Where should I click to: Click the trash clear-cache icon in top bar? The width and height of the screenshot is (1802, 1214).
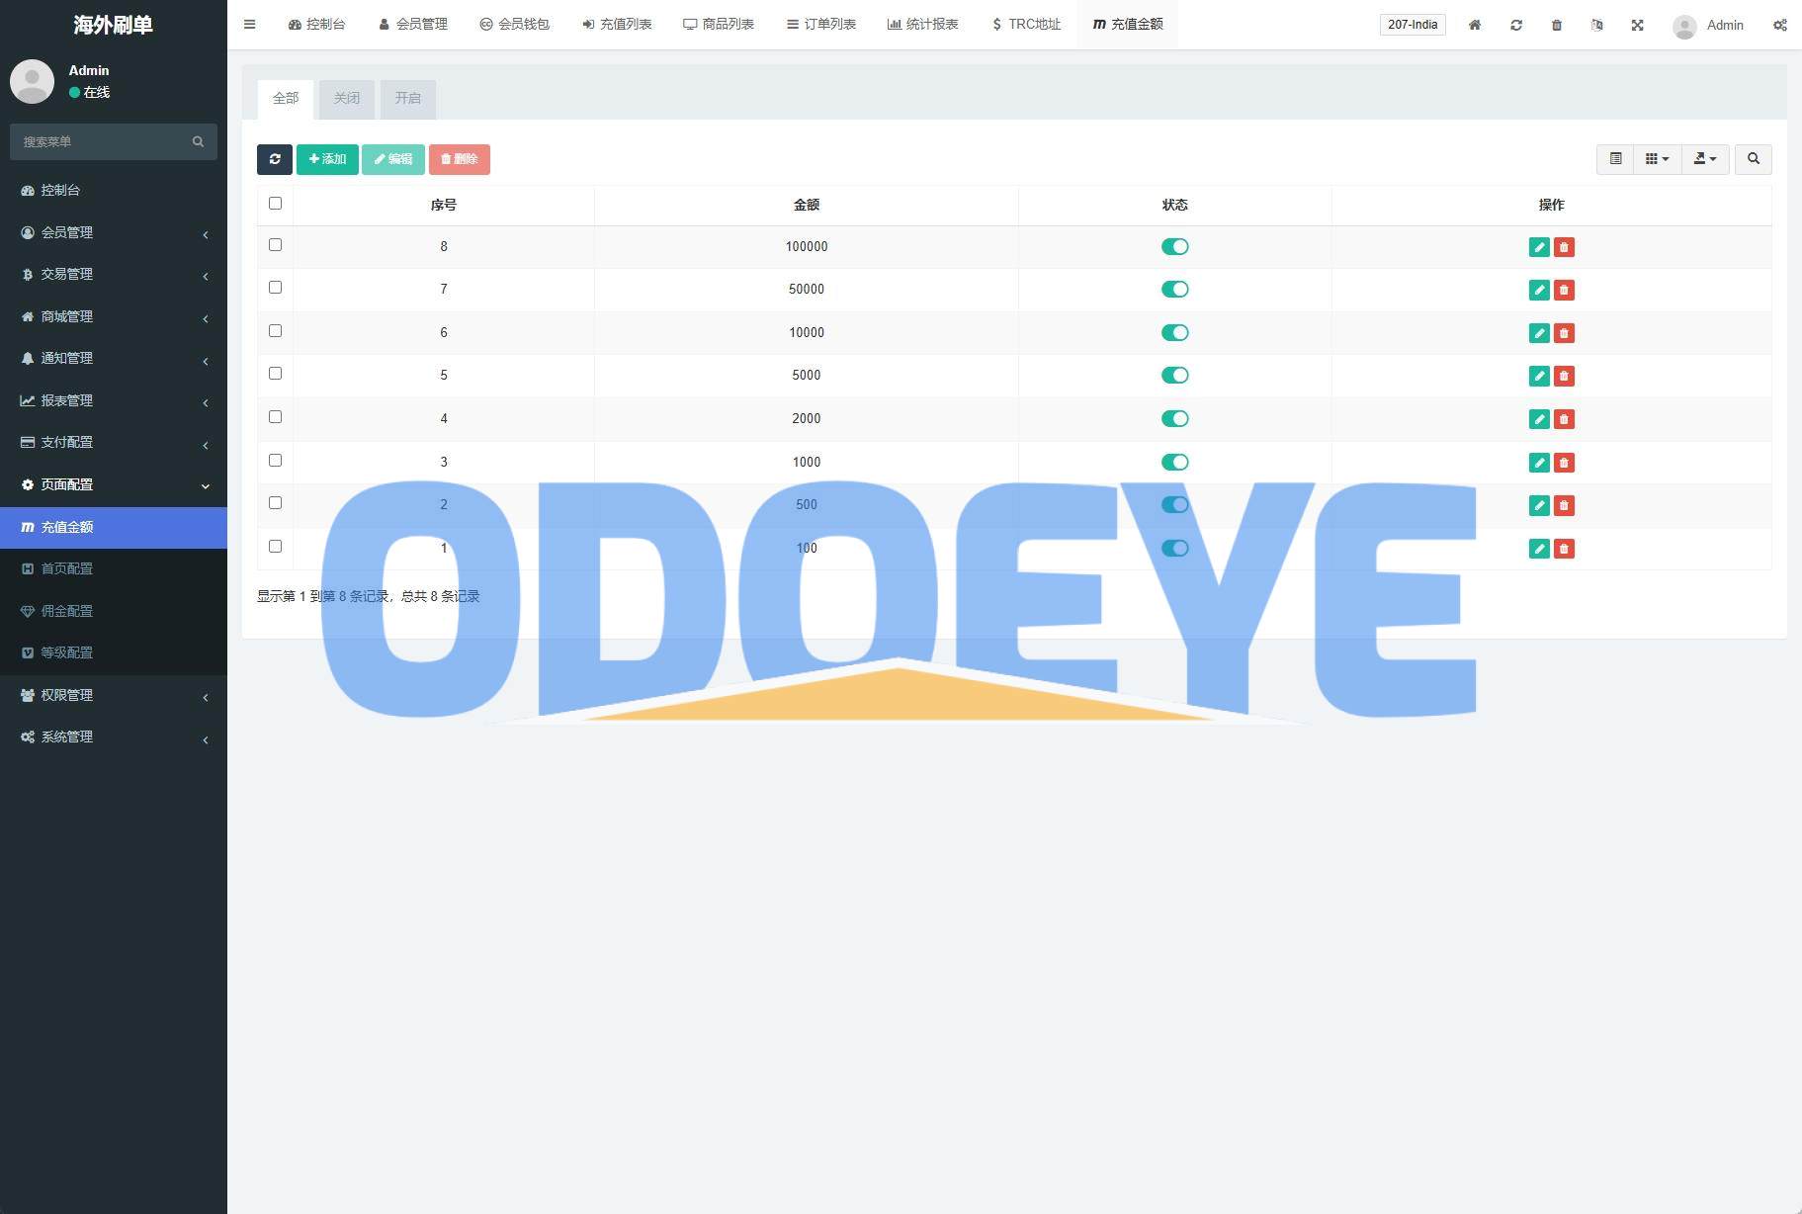pos(1556,25)
